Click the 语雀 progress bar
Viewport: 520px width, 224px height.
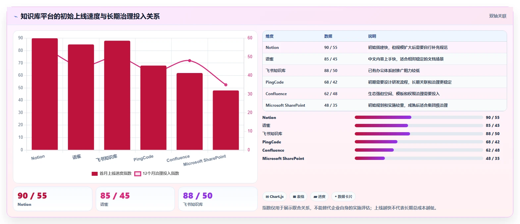pyautogui.click(x=419, y=126)
